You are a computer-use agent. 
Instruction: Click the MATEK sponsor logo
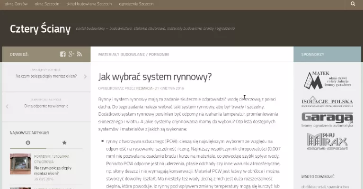[327, 80]
